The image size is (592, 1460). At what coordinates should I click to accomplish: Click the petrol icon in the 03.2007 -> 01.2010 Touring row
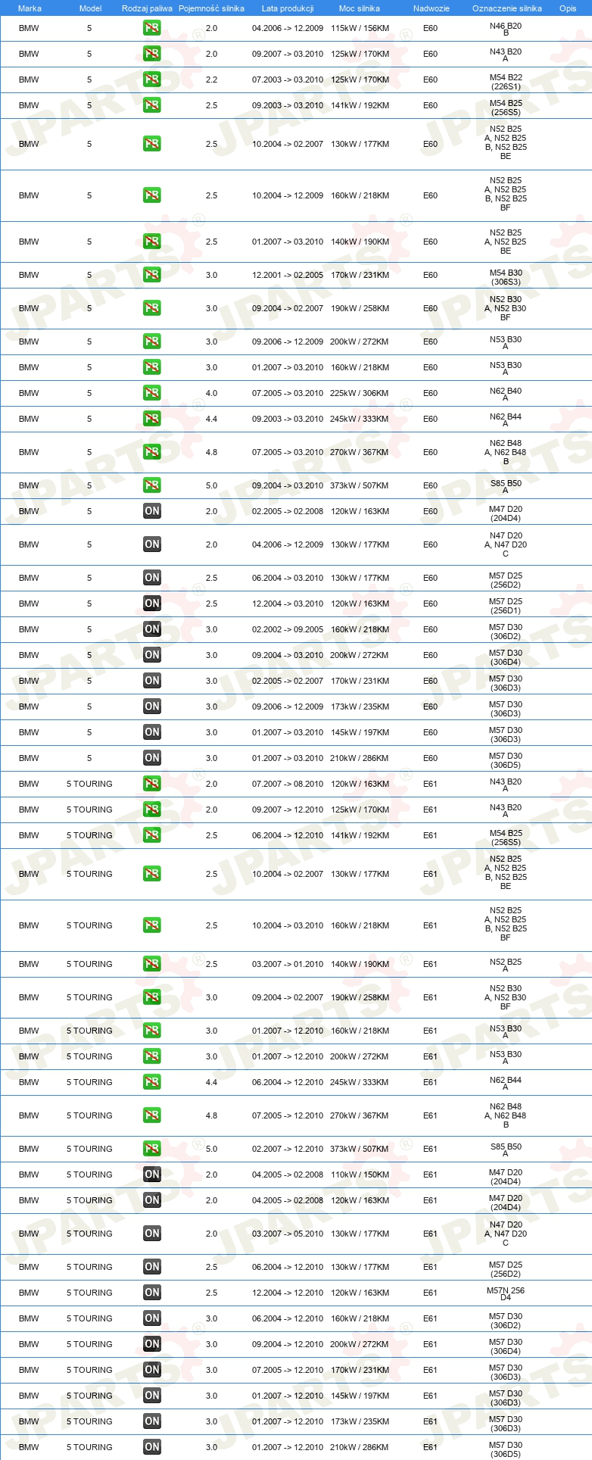[152, 964]
